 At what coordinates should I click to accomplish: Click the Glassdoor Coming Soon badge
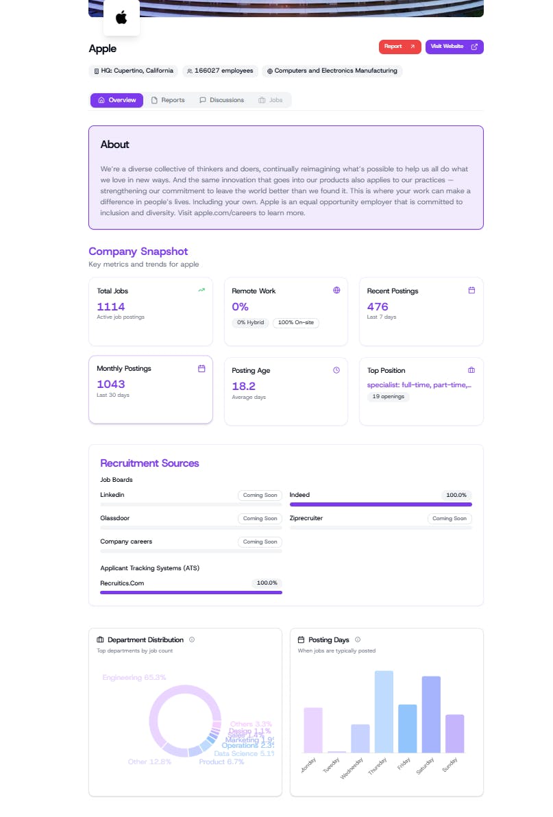point(260,518)
